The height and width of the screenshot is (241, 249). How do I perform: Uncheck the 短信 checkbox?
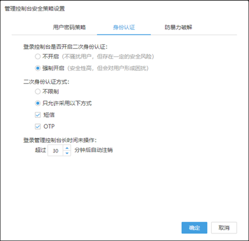click(x=38, y=115)
